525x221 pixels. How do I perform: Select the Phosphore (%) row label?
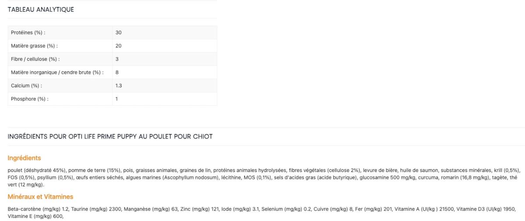click(x=29, y=99)
